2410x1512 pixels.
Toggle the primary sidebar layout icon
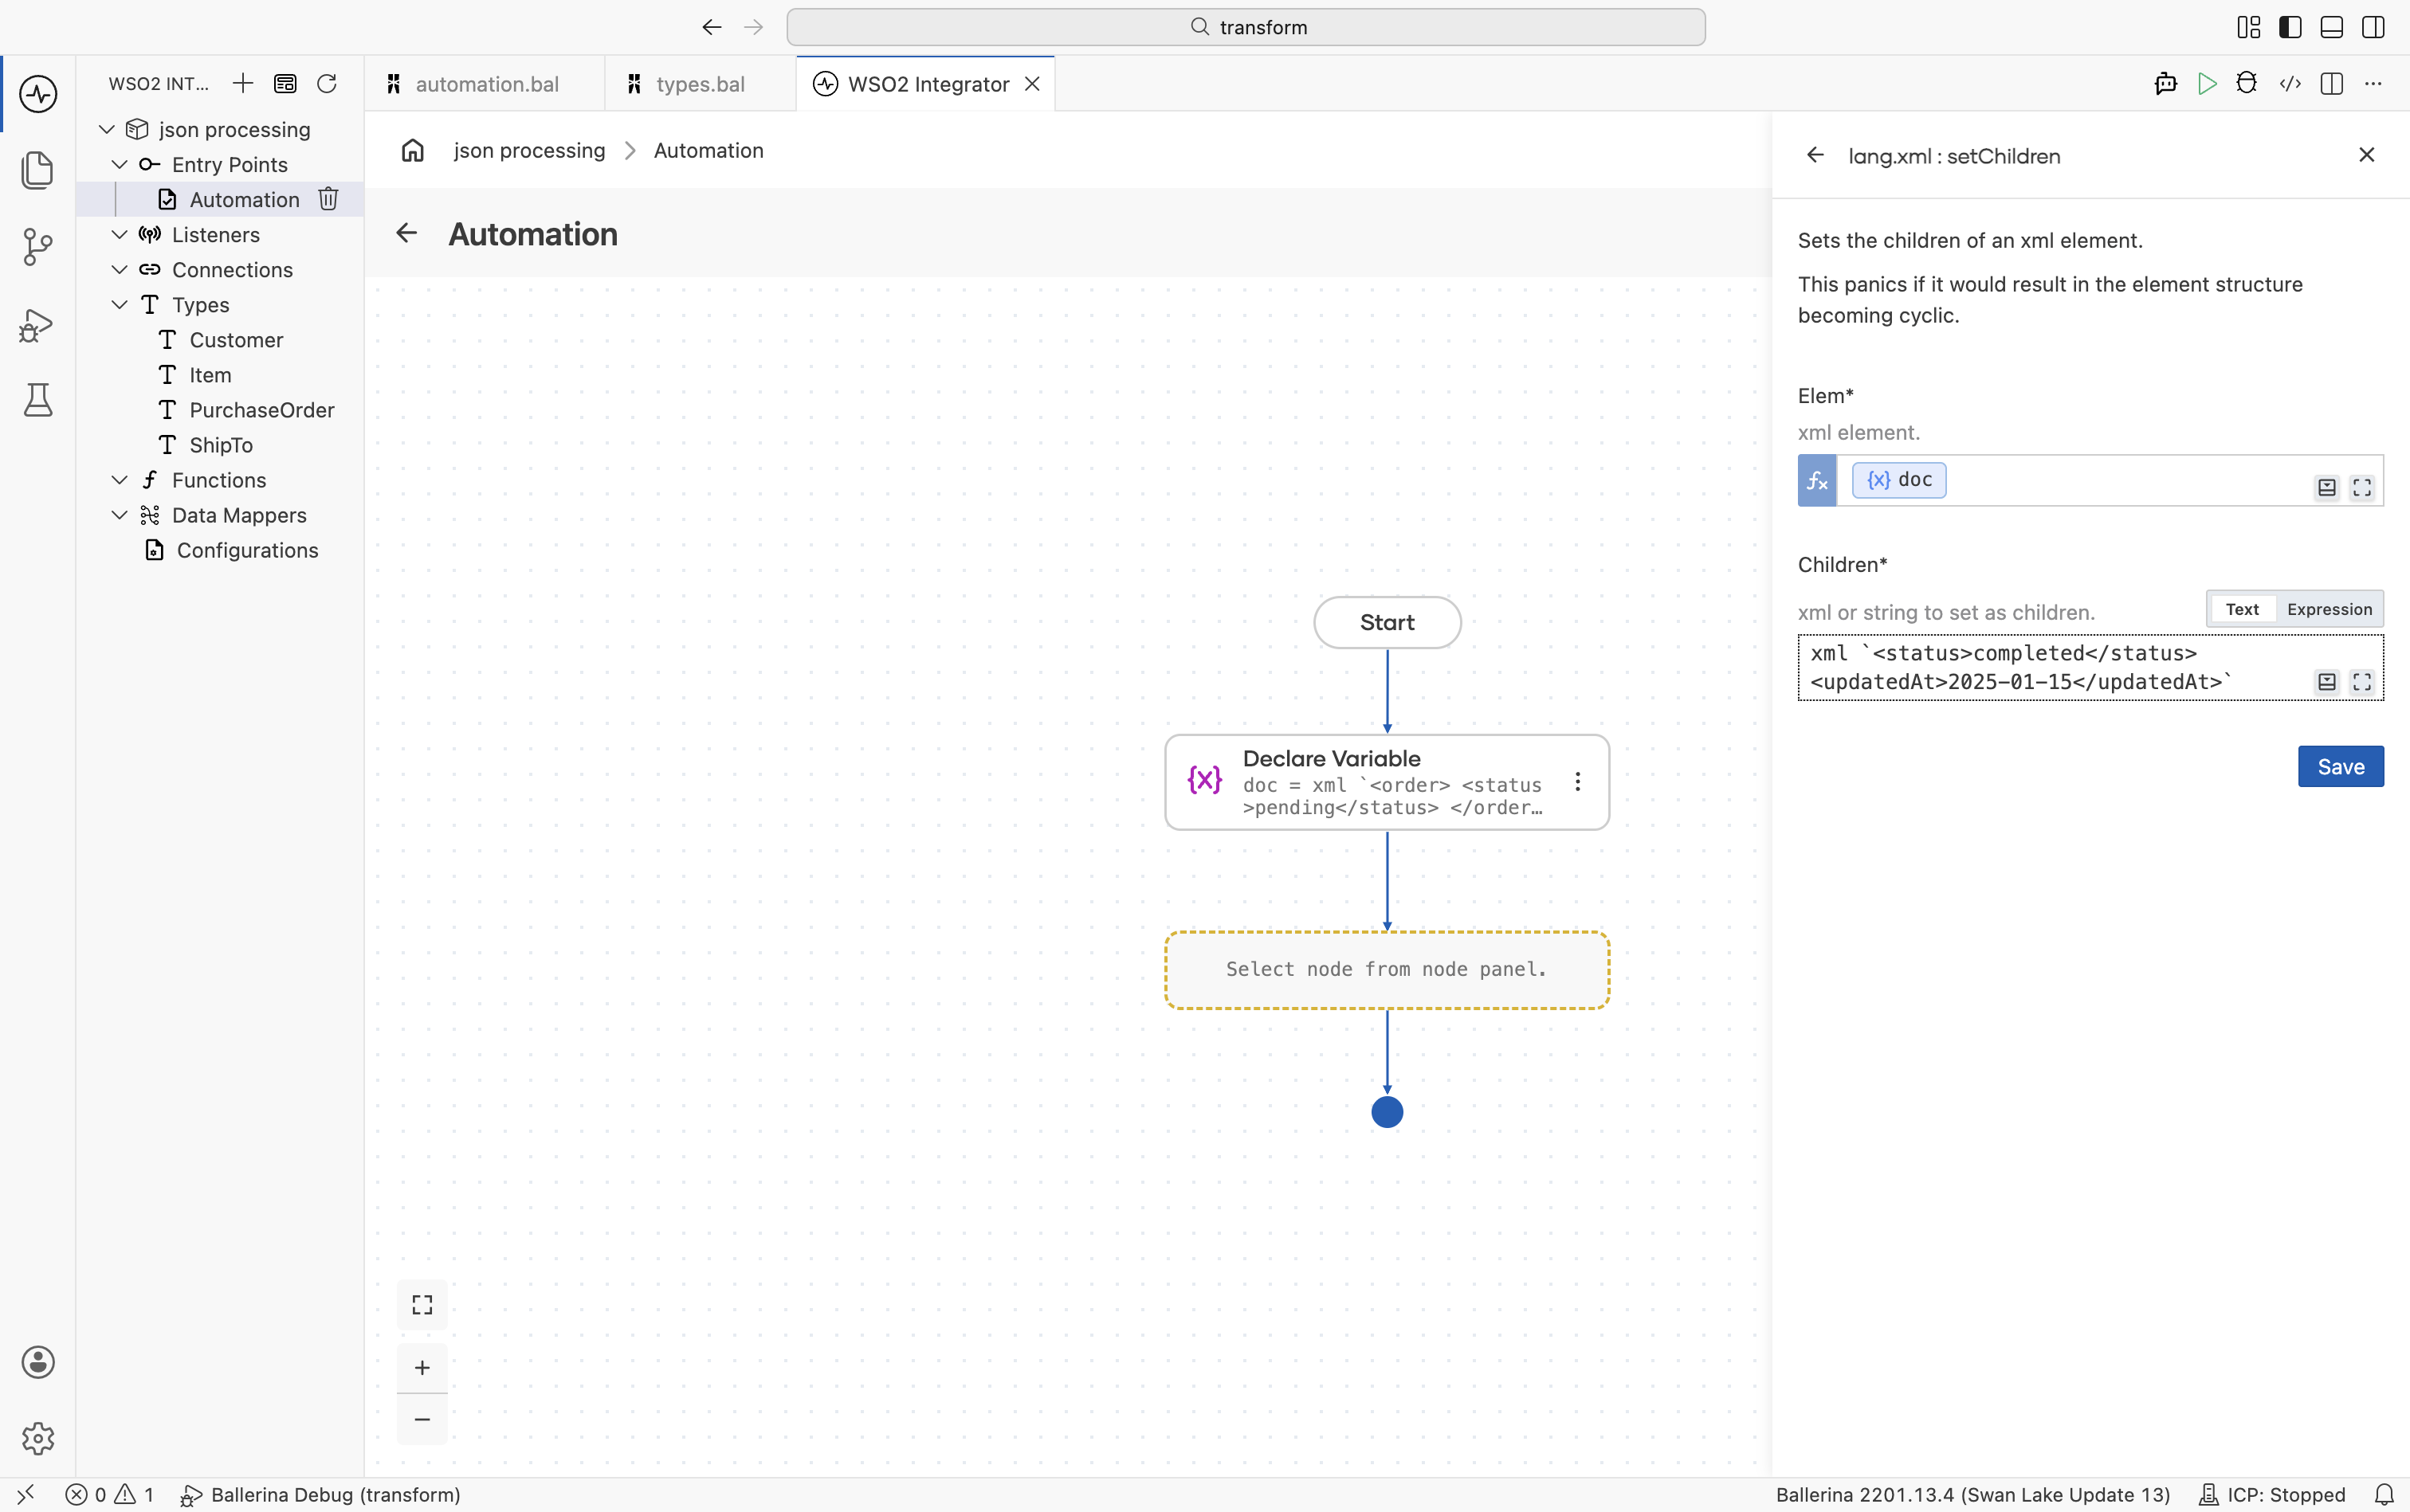[x=2290, y=27]
